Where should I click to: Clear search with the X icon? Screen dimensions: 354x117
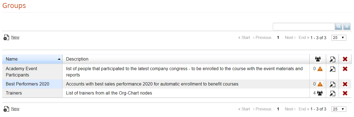pos(347,27)
